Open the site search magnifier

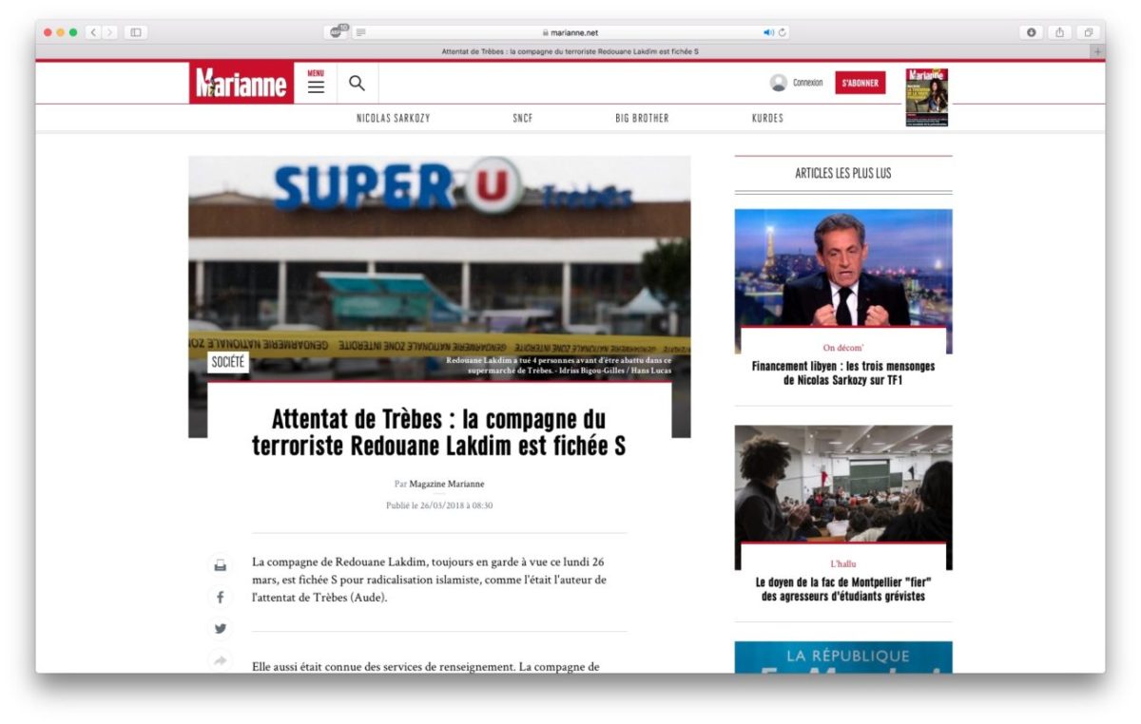click(x=357, y=84)
